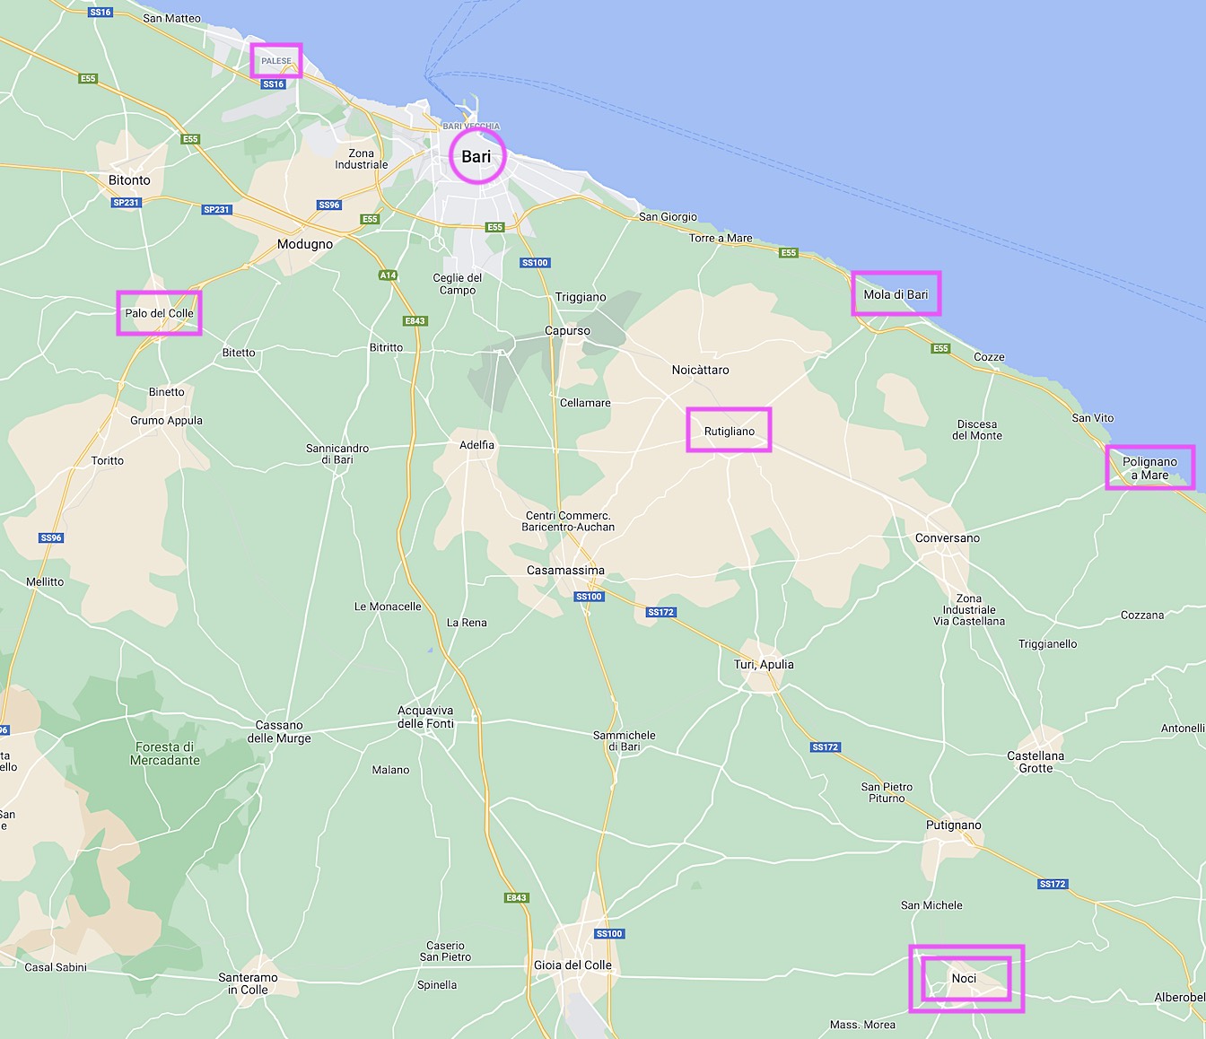This screenshot has height=1039, width=1206.
Task: Select the SS172 shield near San Pietro Piturno
Action: [825, 747]
